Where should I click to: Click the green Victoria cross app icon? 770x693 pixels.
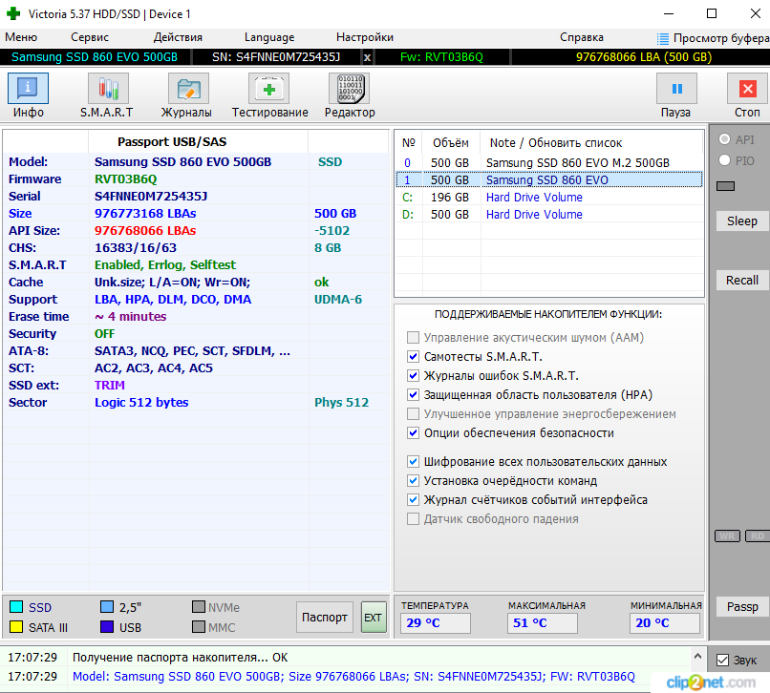tap(13, 13)
